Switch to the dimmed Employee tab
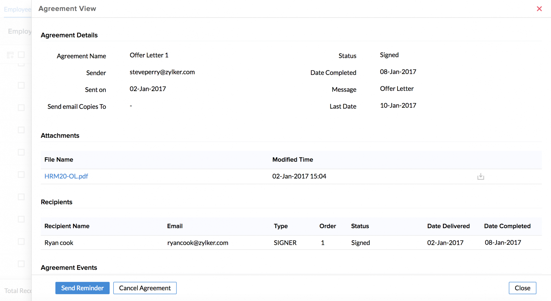This screenshot has height=301, width=551. point(17,9)
